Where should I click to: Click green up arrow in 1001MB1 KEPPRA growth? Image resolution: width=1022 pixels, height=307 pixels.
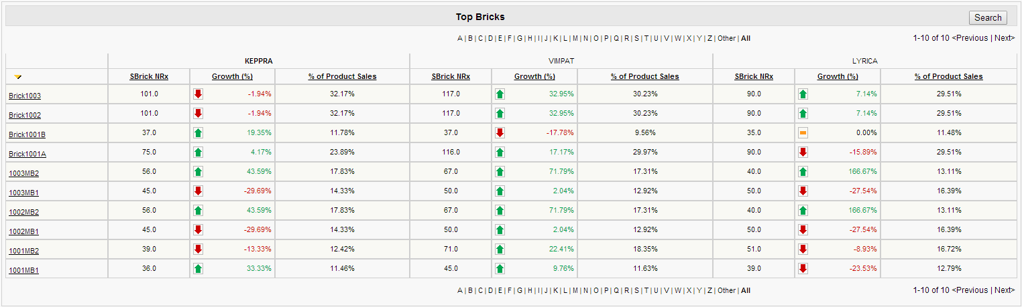(x=198, y=269)
